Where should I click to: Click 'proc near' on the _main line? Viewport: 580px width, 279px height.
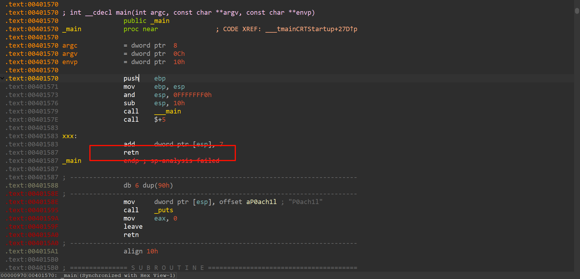[x=141, y=29]
